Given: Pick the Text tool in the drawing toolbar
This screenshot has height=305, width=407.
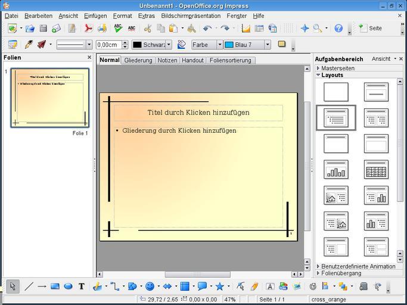Looking at the screenshot, I should pyautogui.click(x=82, y=287).
